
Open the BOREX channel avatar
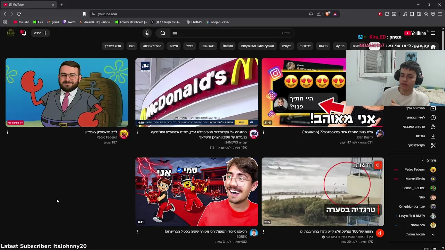point(254,233)
